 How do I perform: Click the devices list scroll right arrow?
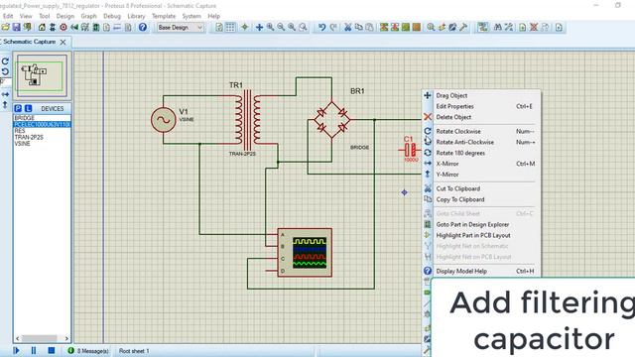66,338
